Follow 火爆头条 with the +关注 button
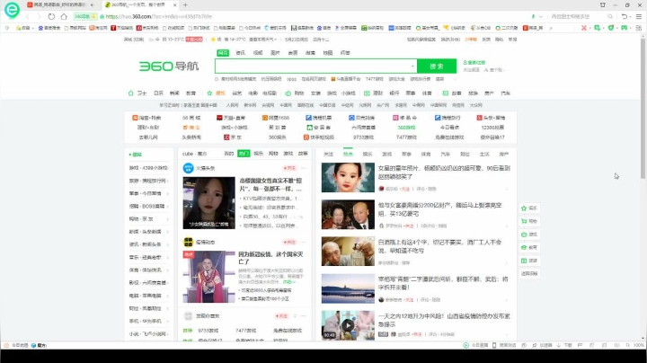This screenshot has width=647, height=363. coord(289,168)
